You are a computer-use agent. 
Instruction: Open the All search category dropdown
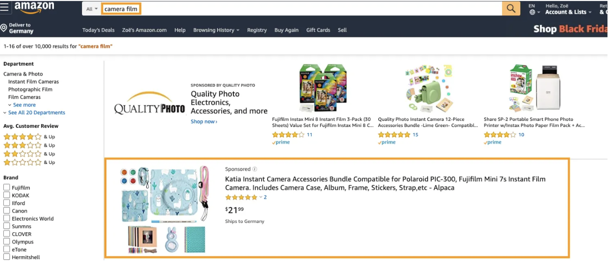[92, 9]
